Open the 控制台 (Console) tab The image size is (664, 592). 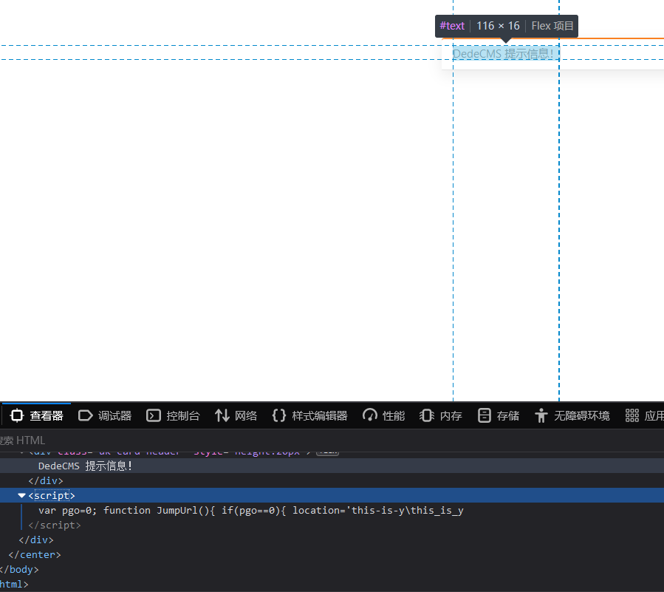(x=173, y=415)
